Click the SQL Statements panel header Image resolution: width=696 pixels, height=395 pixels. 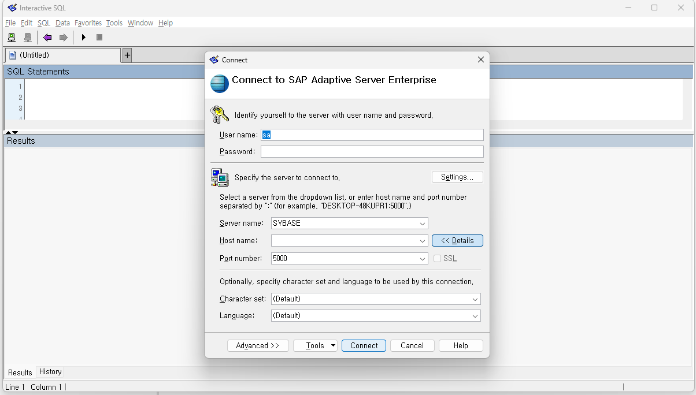349,72
